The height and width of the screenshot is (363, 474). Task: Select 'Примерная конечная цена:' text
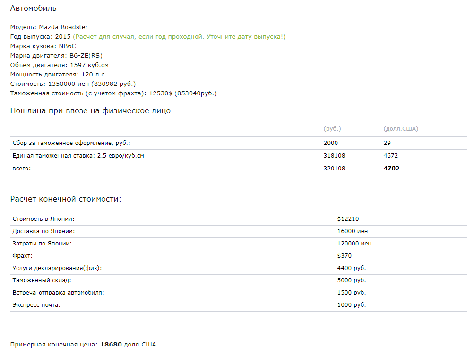pos(54,345)
